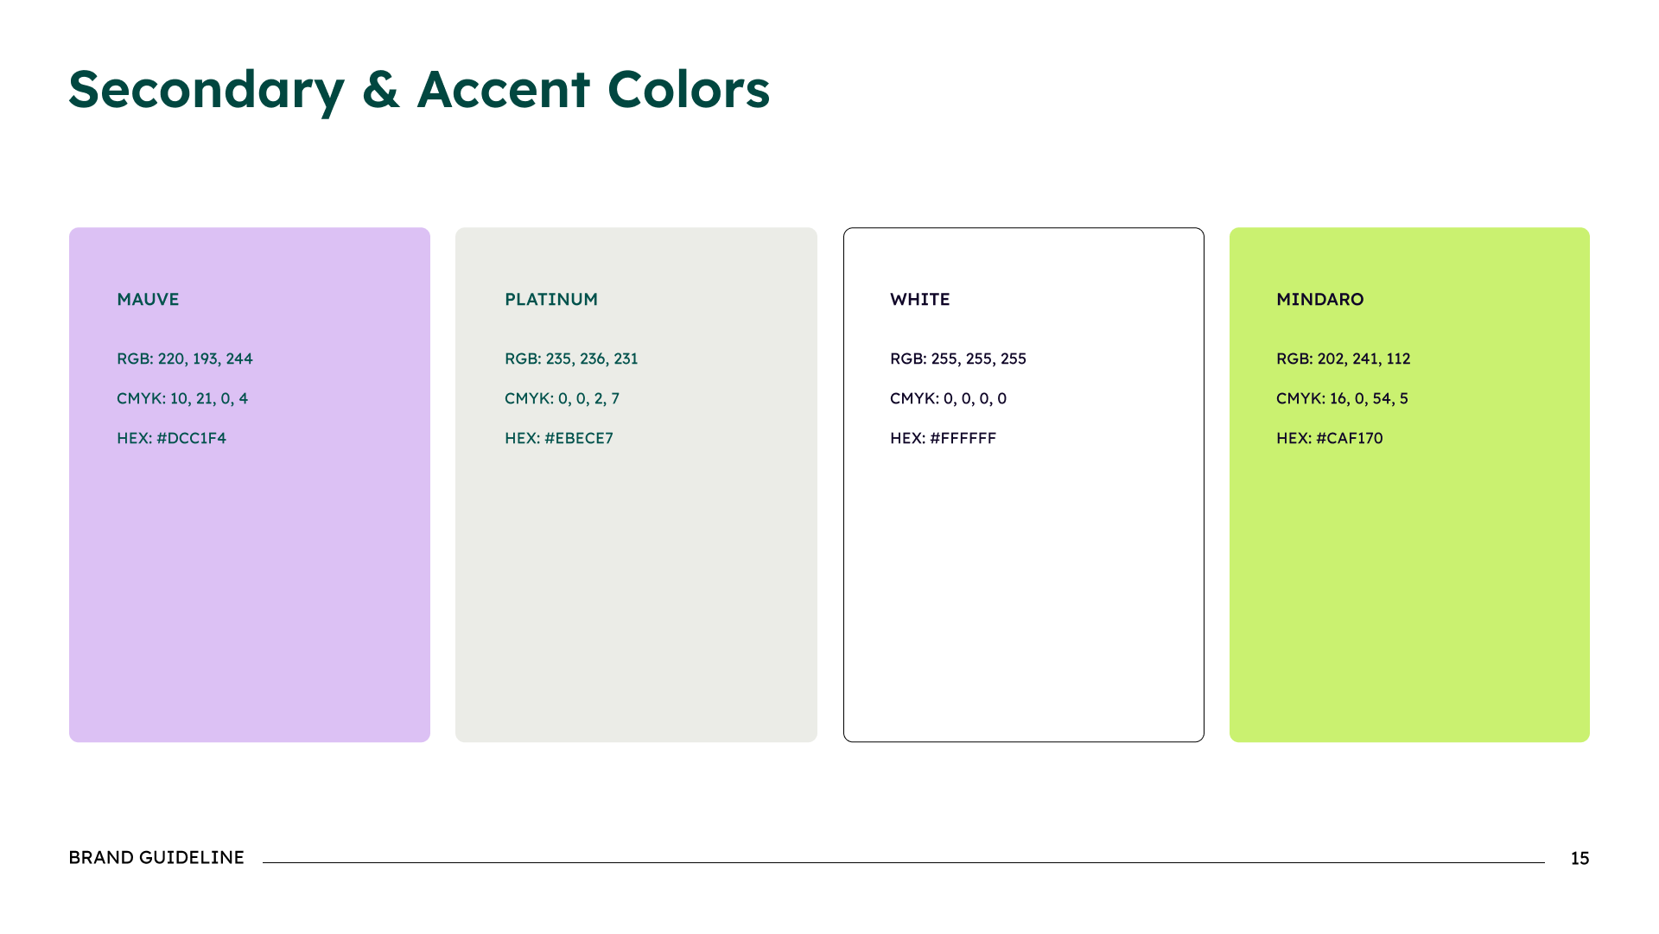Click the RGB: 235, 236, 231 line

point(571,359)
